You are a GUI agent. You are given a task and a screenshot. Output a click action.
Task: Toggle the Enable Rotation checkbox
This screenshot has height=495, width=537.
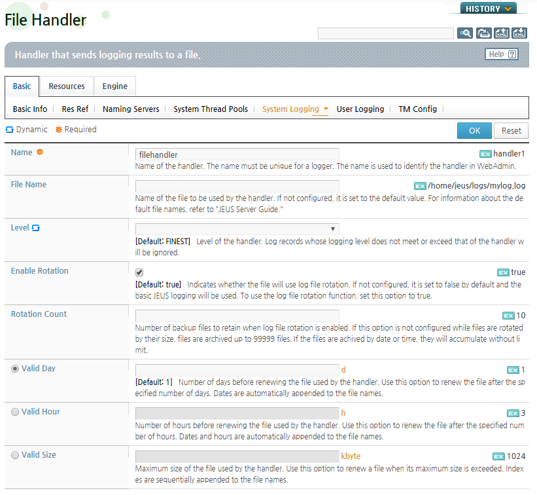[x=139, y=272]
